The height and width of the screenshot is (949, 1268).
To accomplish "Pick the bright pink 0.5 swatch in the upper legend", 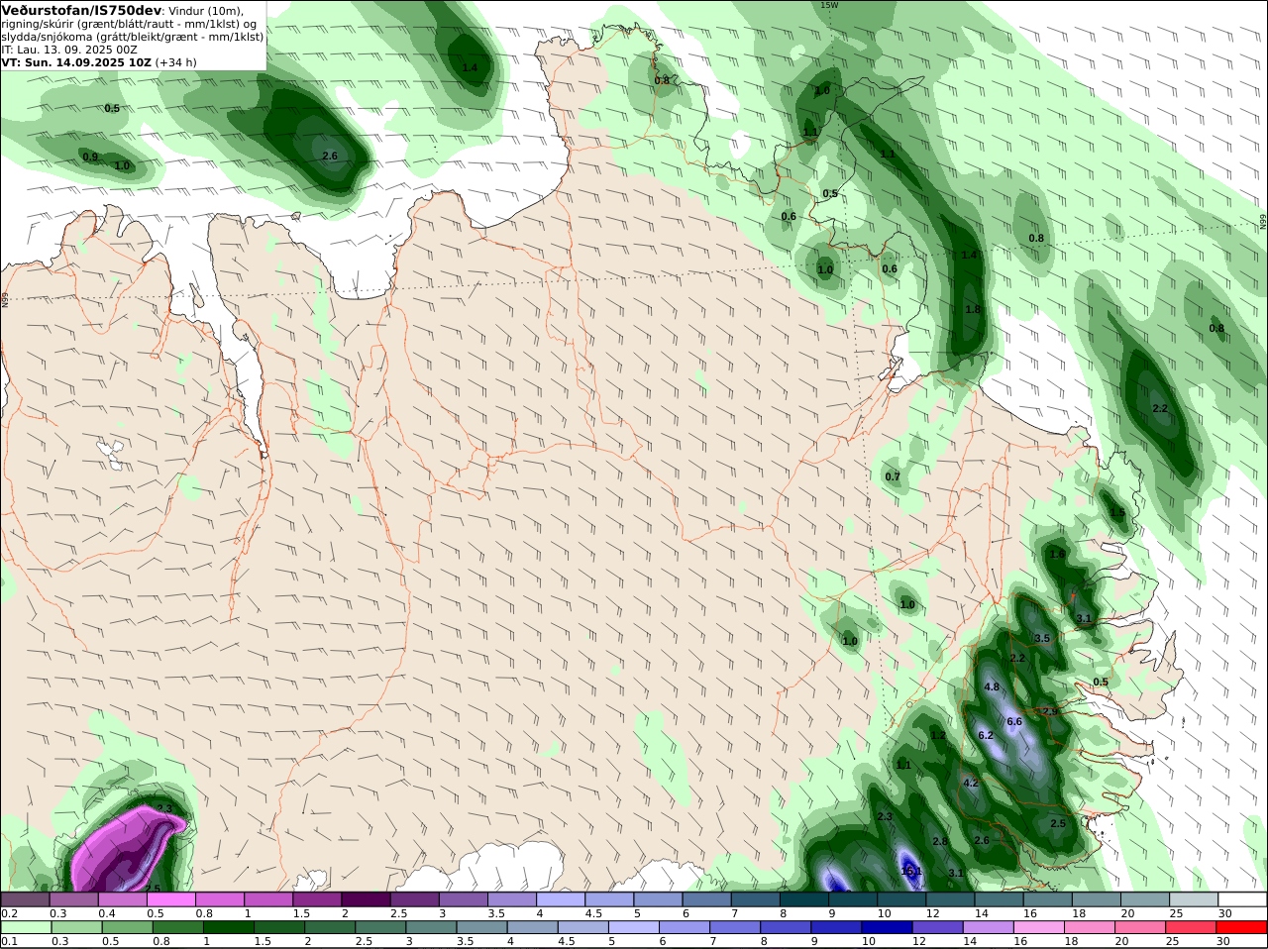I will (x=170, y=899).
